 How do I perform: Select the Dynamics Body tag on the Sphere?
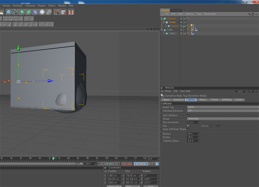point(192,26)
